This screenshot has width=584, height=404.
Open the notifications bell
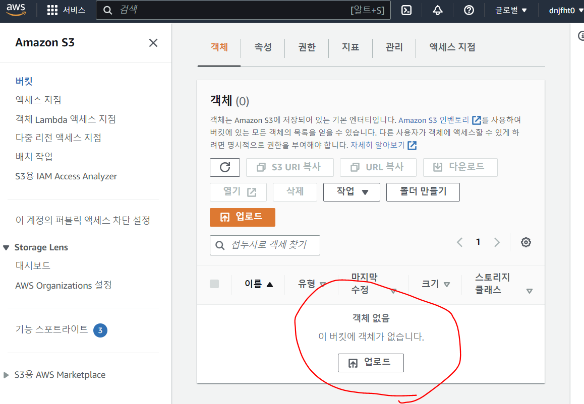[x=438, y=10]
